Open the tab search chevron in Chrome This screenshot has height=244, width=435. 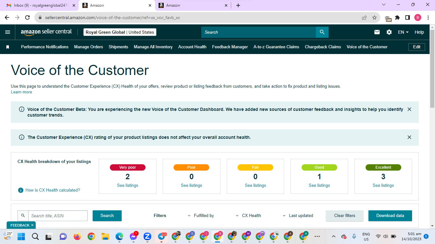tap(383, 5)
